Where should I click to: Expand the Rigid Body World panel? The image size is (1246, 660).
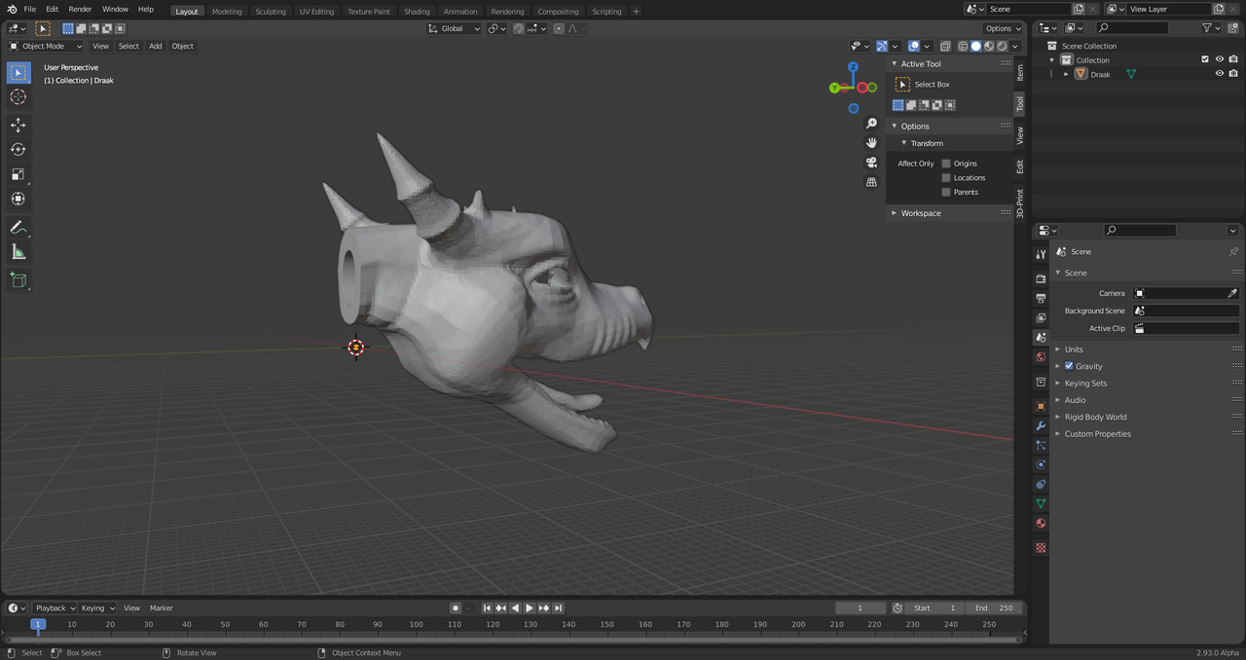coord(1095,417)
